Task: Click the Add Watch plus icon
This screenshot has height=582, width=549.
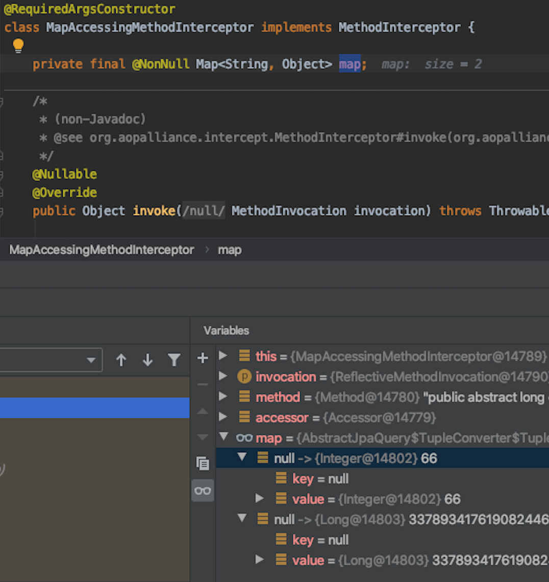Action: 203,358
